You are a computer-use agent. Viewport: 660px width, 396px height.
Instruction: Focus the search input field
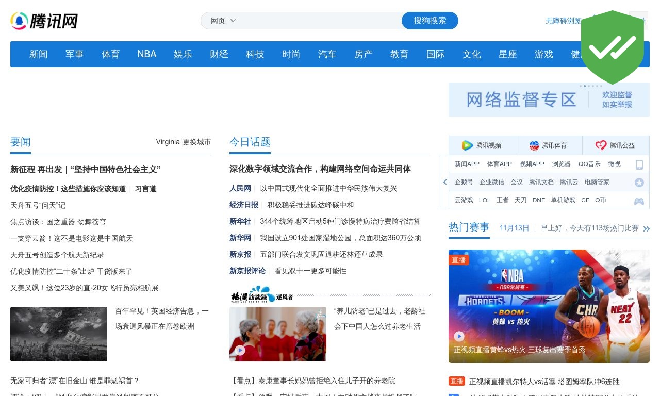[x=320, y=21]
